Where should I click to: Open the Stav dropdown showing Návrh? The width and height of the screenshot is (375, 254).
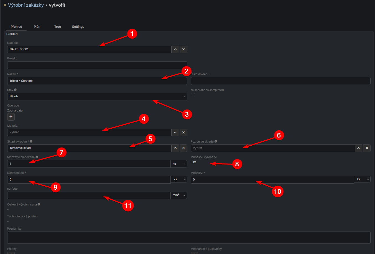[97, 96]
